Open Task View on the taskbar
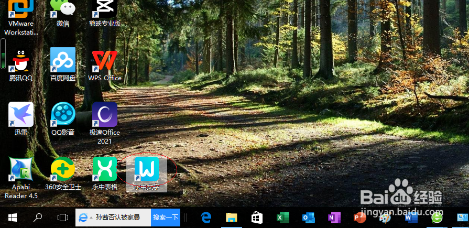The height and width of the screenshot is (228, 469). coord(63,218)
